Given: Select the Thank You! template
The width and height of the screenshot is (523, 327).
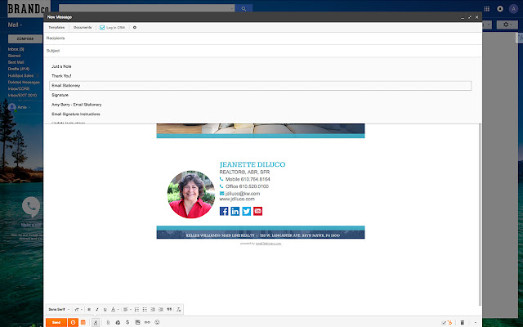Looking at the screenshot, I should pos(61,76).
